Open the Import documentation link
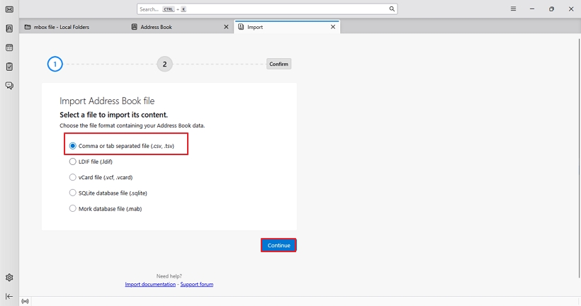Screen dimensions: 581x306 (x=150, y=285)
